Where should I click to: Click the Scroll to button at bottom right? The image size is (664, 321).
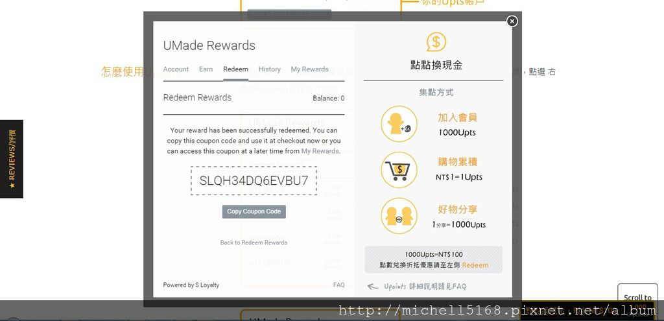[637, 298]
